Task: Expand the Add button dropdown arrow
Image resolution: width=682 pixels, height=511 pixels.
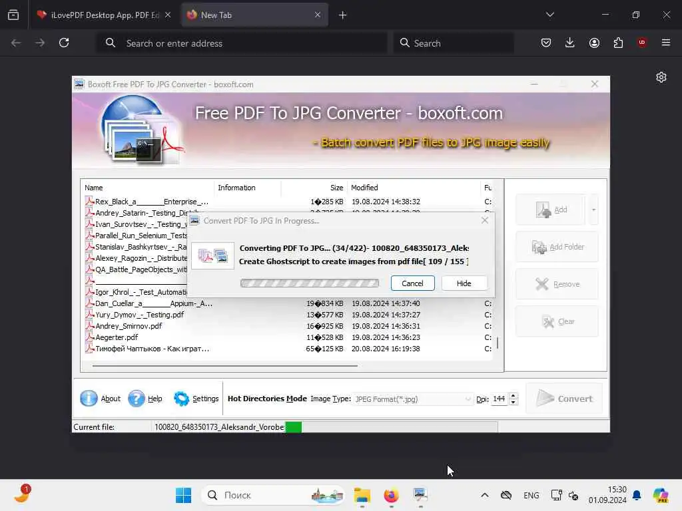Action: click(593, 210)
